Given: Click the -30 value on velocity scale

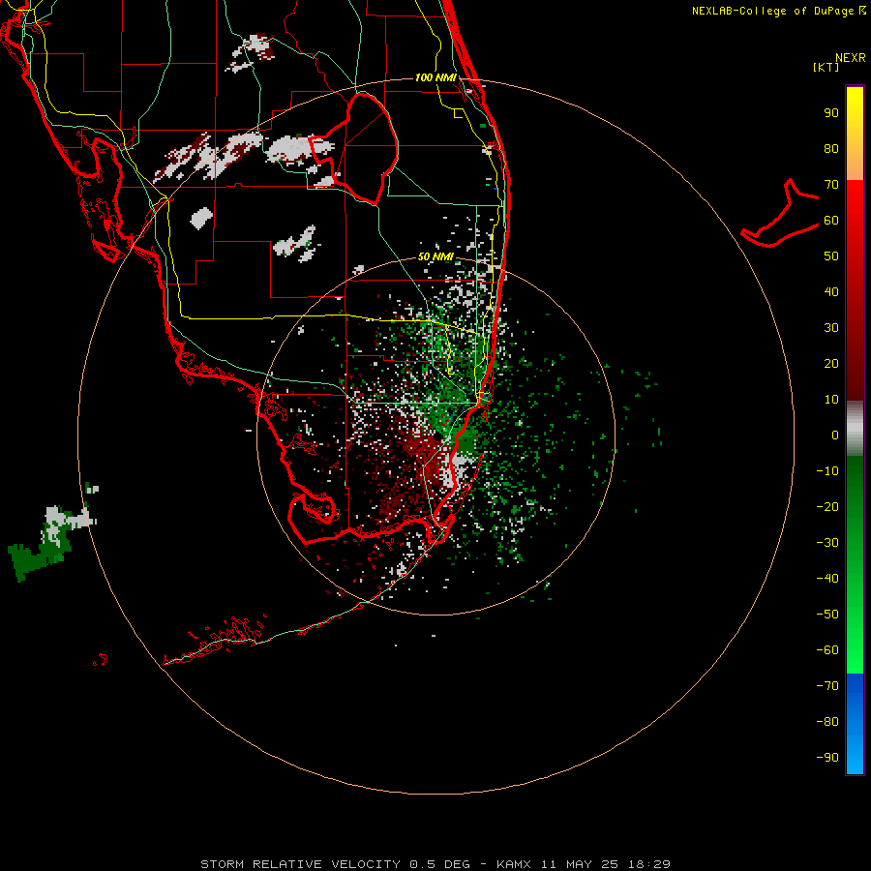Looking at the screenshot, I should click(x=827, y=543).
